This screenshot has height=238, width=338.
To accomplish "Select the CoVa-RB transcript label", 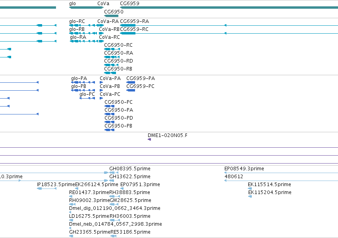I will 109,29.
